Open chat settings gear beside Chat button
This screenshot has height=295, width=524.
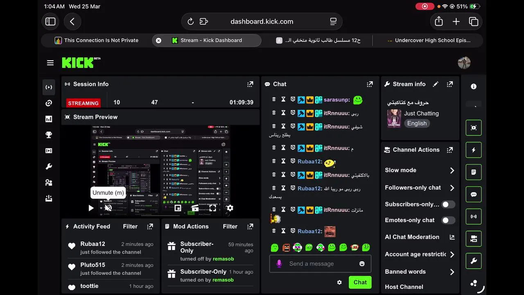click(x=339, y=282)
